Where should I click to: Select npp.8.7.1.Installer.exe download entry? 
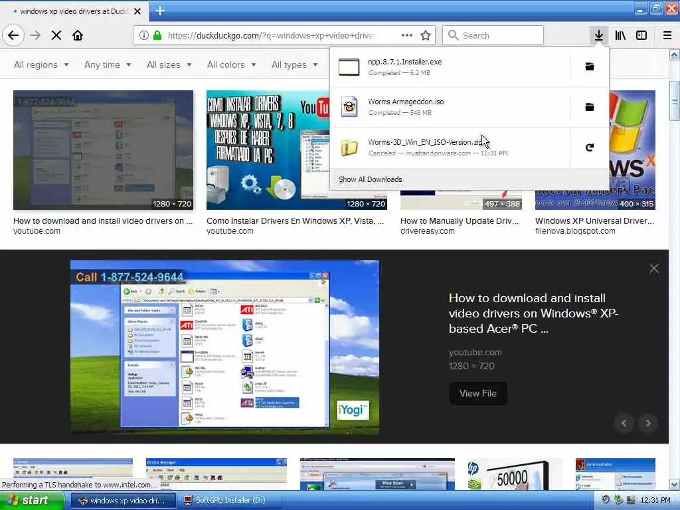[x=450, y=67]
